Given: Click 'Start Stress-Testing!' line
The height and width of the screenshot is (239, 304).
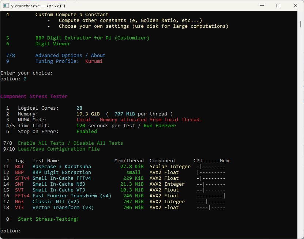Looking at the screenshot, I should [48, 219].
